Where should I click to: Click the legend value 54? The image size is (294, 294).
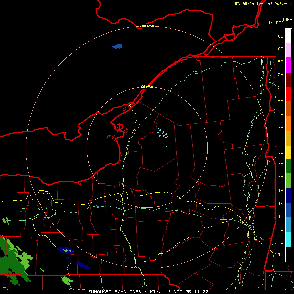click(x=281, y=74)
